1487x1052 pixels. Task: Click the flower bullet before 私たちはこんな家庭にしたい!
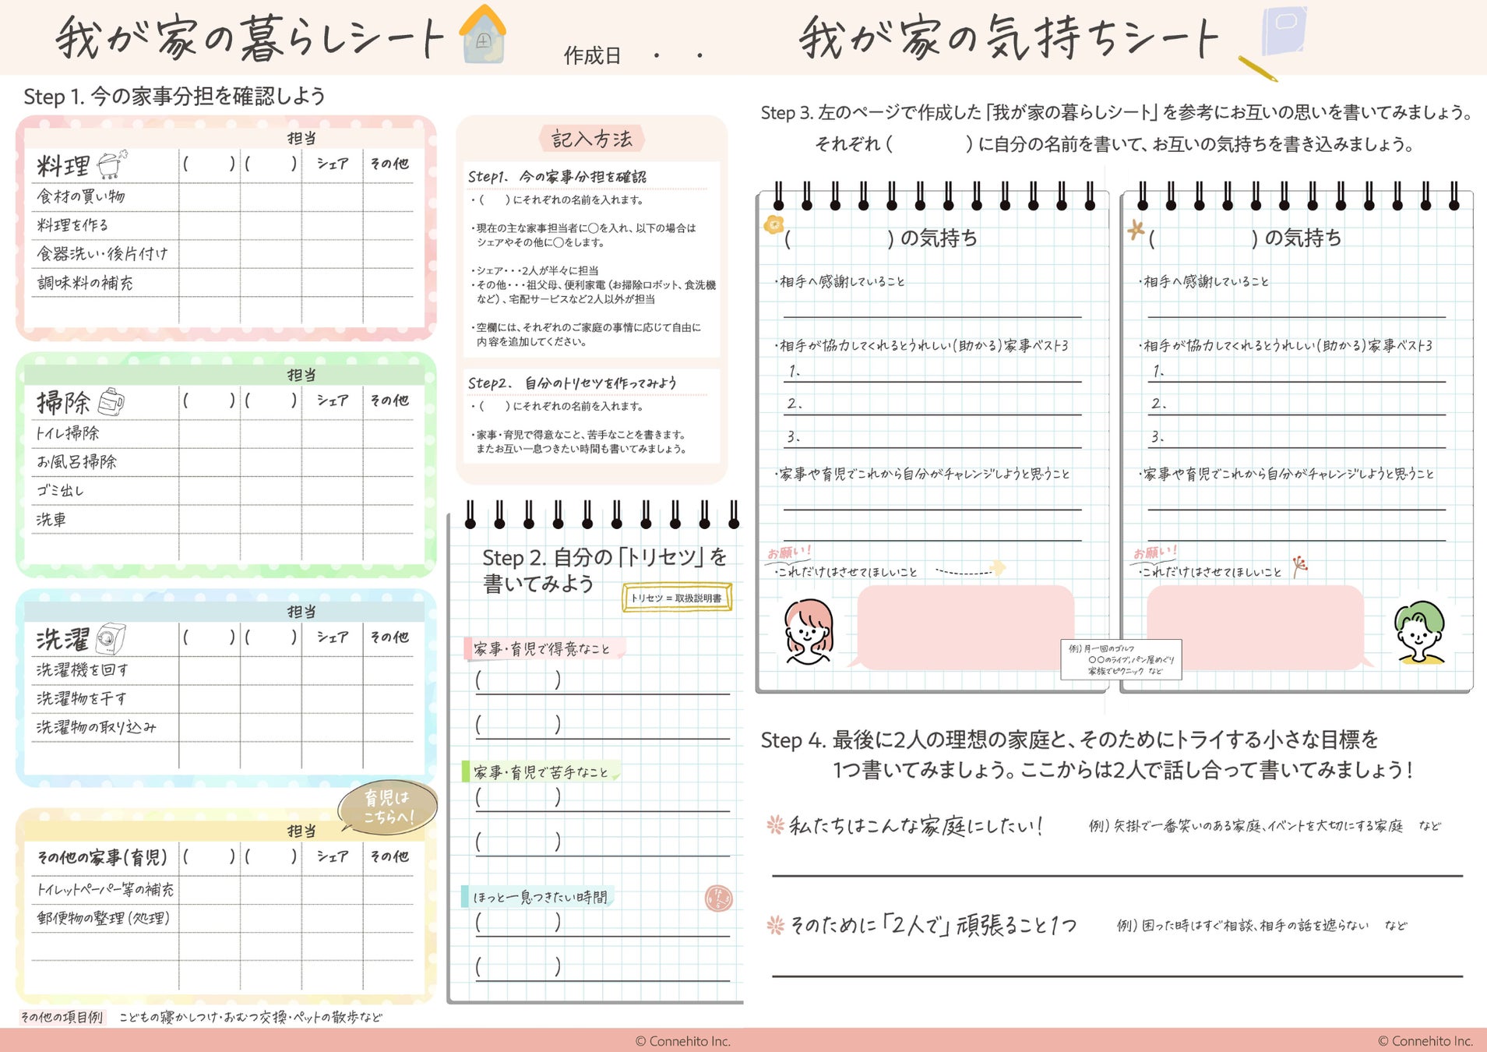pyautogui.click(x=775, y=824)
